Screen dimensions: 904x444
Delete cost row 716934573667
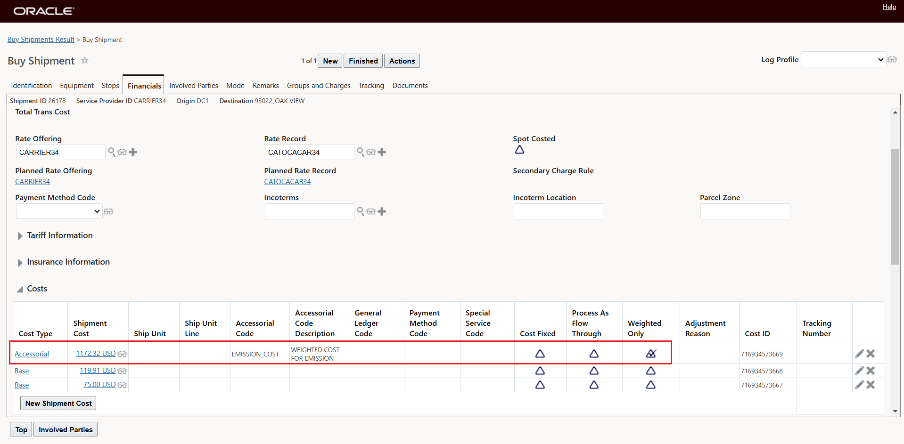click(x=871, y=385)
